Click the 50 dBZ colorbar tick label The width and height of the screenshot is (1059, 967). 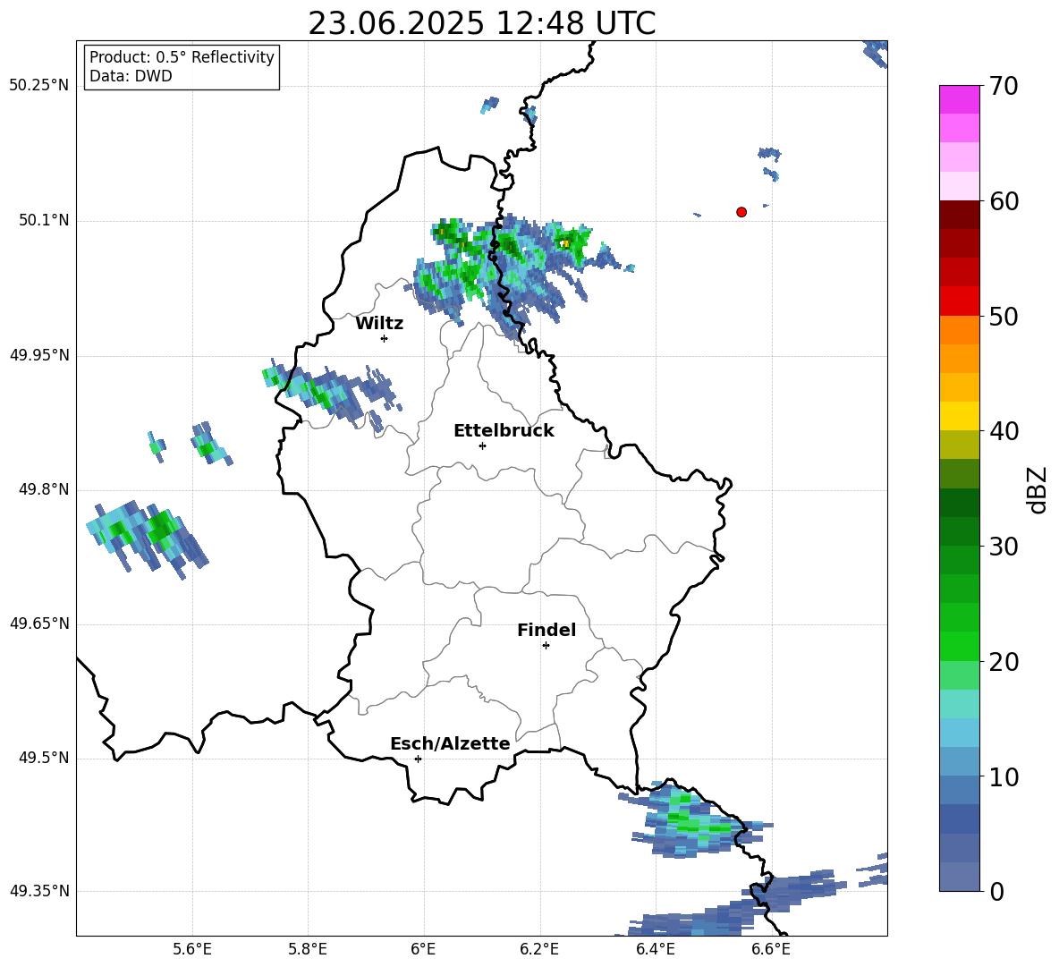tap(1004, 316)
